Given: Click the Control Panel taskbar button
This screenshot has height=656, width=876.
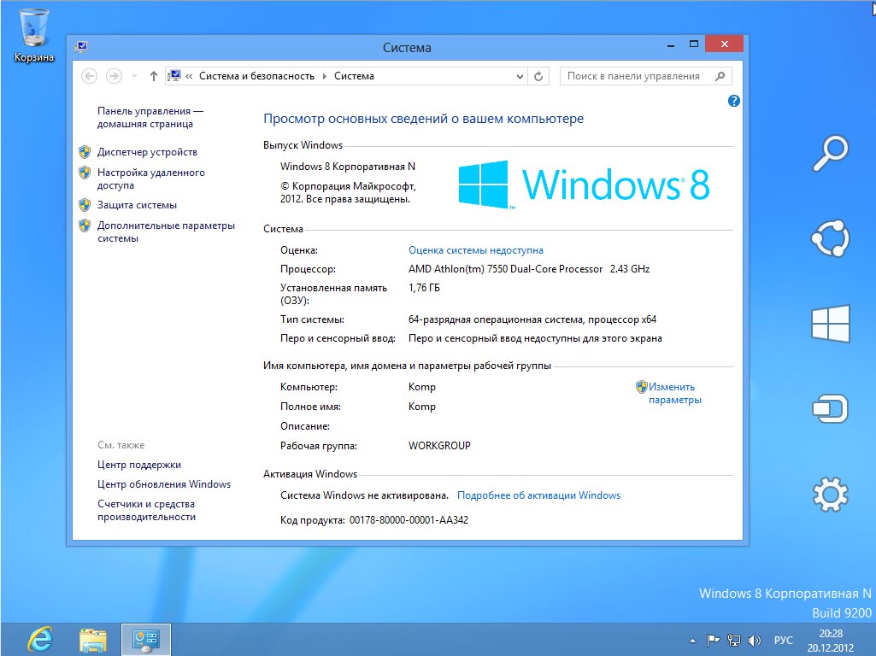Looking at the screenshot, I should click(x=146, y=640).
